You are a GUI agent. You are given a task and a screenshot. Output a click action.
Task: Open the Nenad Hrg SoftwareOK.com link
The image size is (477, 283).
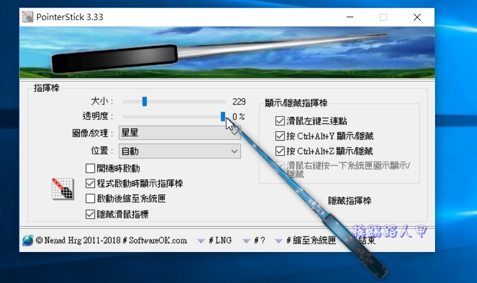point(111,241)
